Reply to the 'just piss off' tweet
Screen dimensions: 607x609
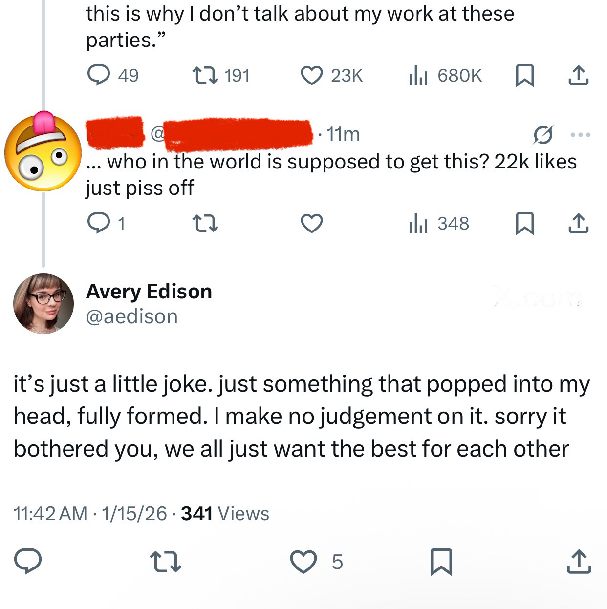pos(99,223)
